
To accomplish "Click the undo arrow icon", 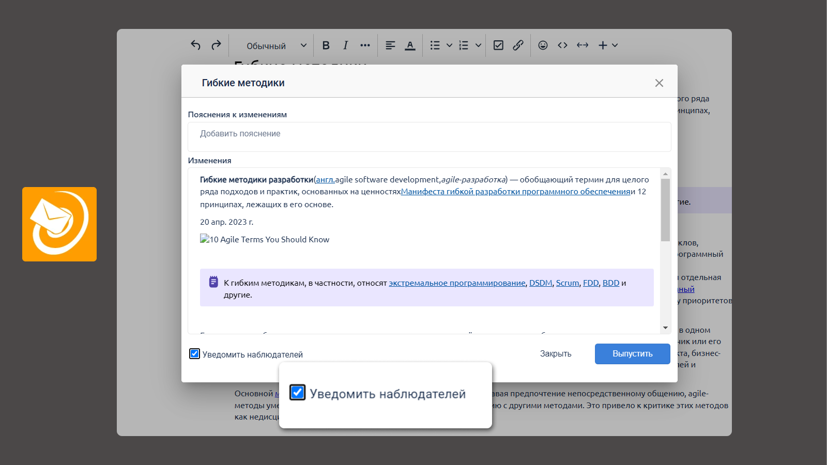I will 195,45.
